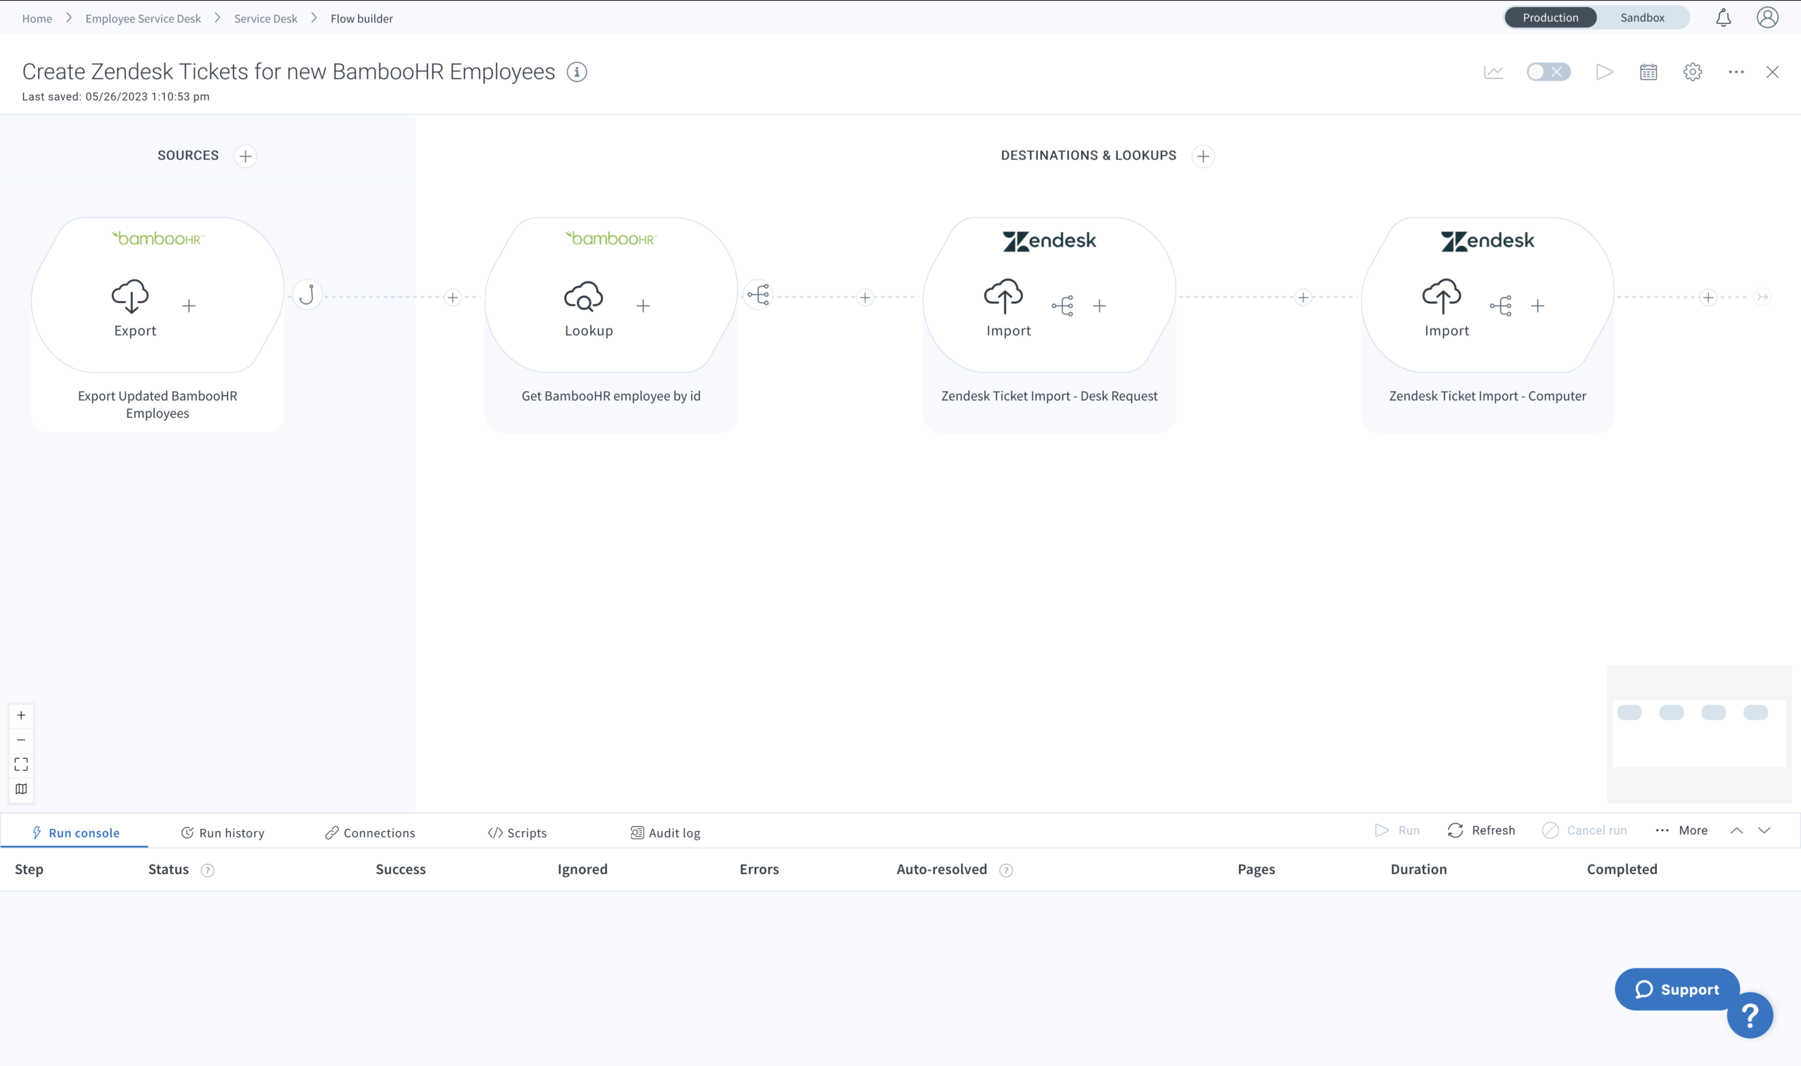Open the flow schedule calendar icon
This screenshot has height=1066, width=1801.
point(1648,72)
